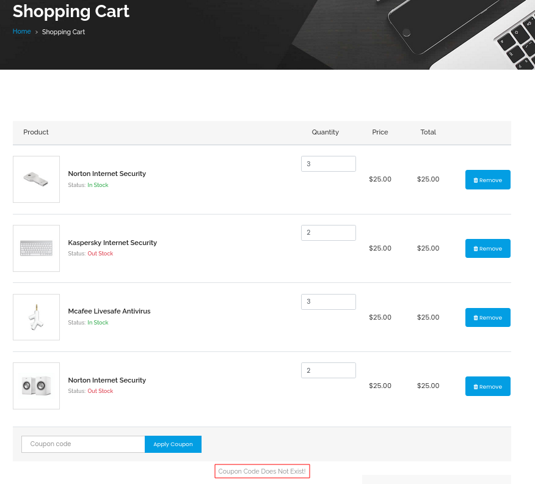The height and width of the screenshot is (484, 535).
Task: Open the Mcafee Livesafe Antivirus product name
Action: 109,311
